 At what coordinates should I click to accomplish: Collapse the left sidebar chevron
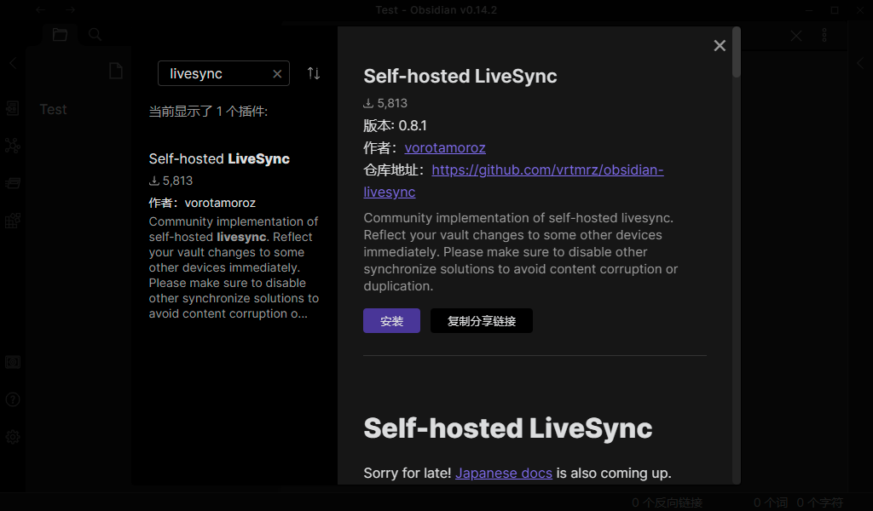[x=13, y=63]
